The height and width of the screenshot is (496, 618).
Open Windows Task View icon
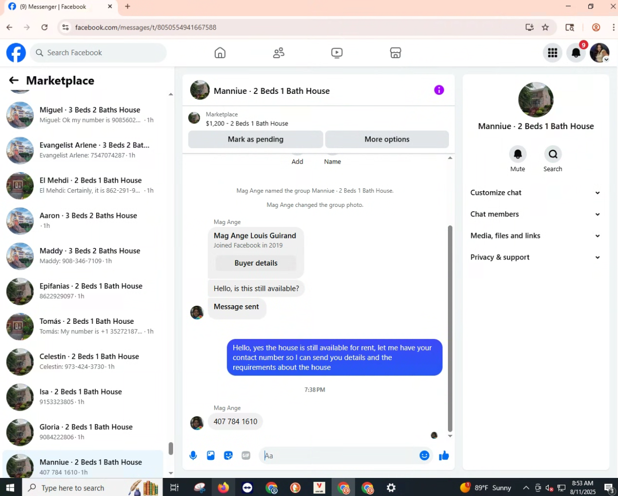[175, 487]
